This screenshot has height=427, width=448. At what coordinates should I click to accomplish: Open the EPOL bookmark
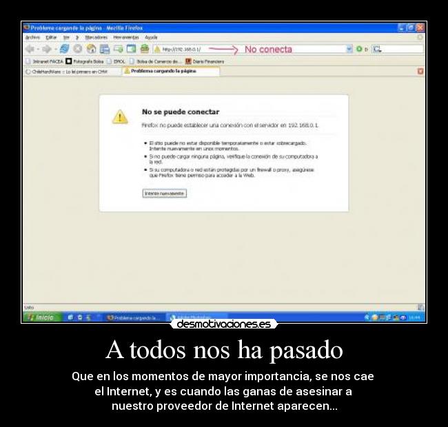tap(116, 61)
